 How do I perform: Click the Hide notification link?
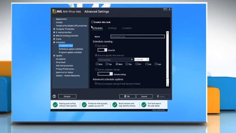click(x=159, y=110)
